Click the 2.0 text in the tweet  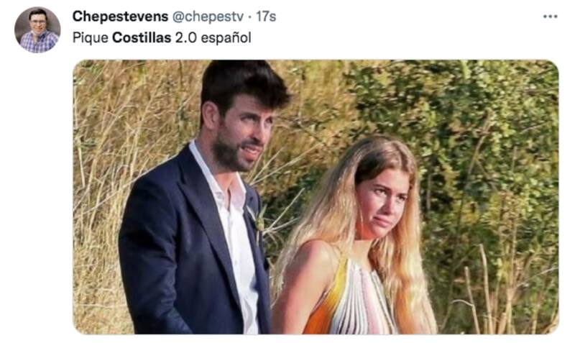pos(186,37)
